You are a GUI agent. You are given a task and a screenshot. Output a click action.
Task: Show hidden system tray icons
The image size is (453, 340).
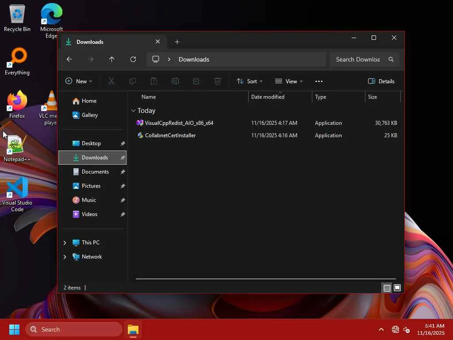point(381,329)
